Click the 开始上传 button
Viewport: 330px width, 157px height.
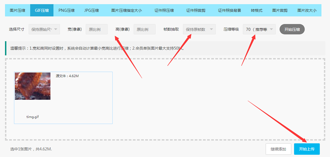point(307,149)
